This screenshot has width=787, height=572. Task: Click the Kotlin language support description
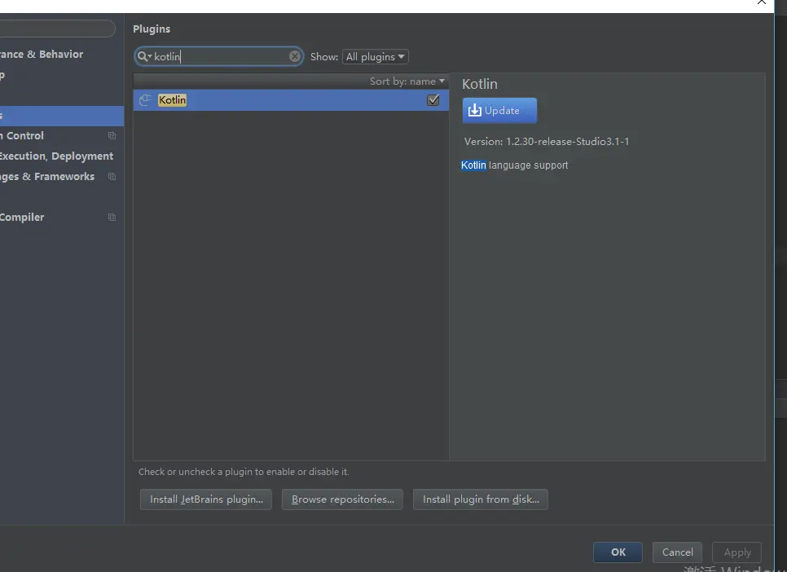click(514, 165)
